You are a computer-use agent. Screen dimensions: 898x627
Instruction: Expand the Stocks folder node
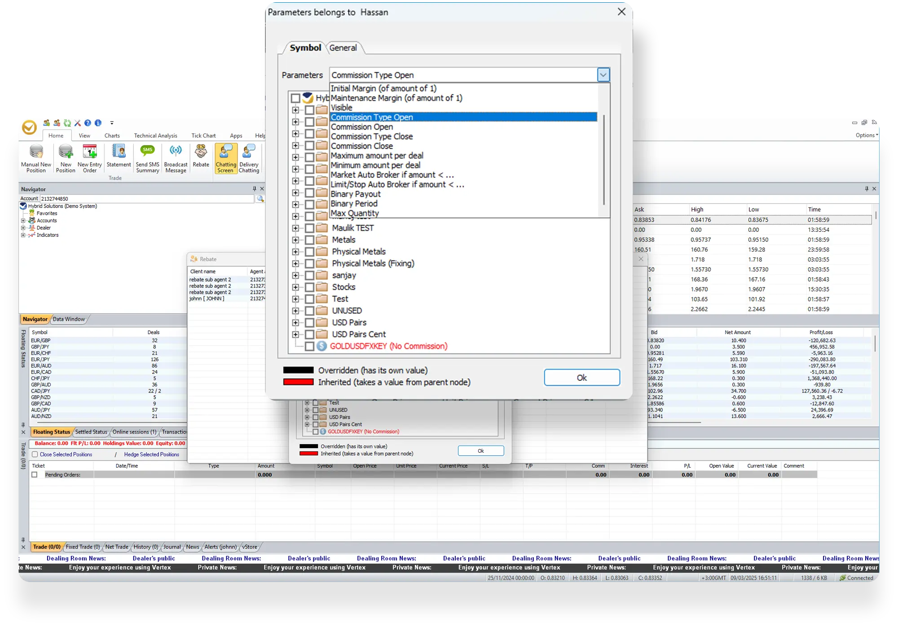(x=295, y=287)
